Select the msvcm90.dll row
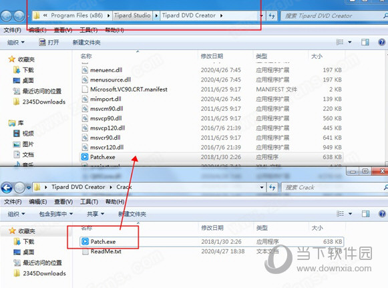Viewport: 388px width, 288px height. click(x=212, y=109)
